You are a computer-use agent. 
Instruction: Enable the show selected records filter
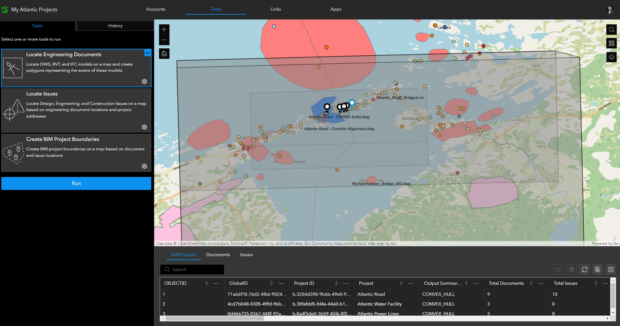(x=559, y=270)
